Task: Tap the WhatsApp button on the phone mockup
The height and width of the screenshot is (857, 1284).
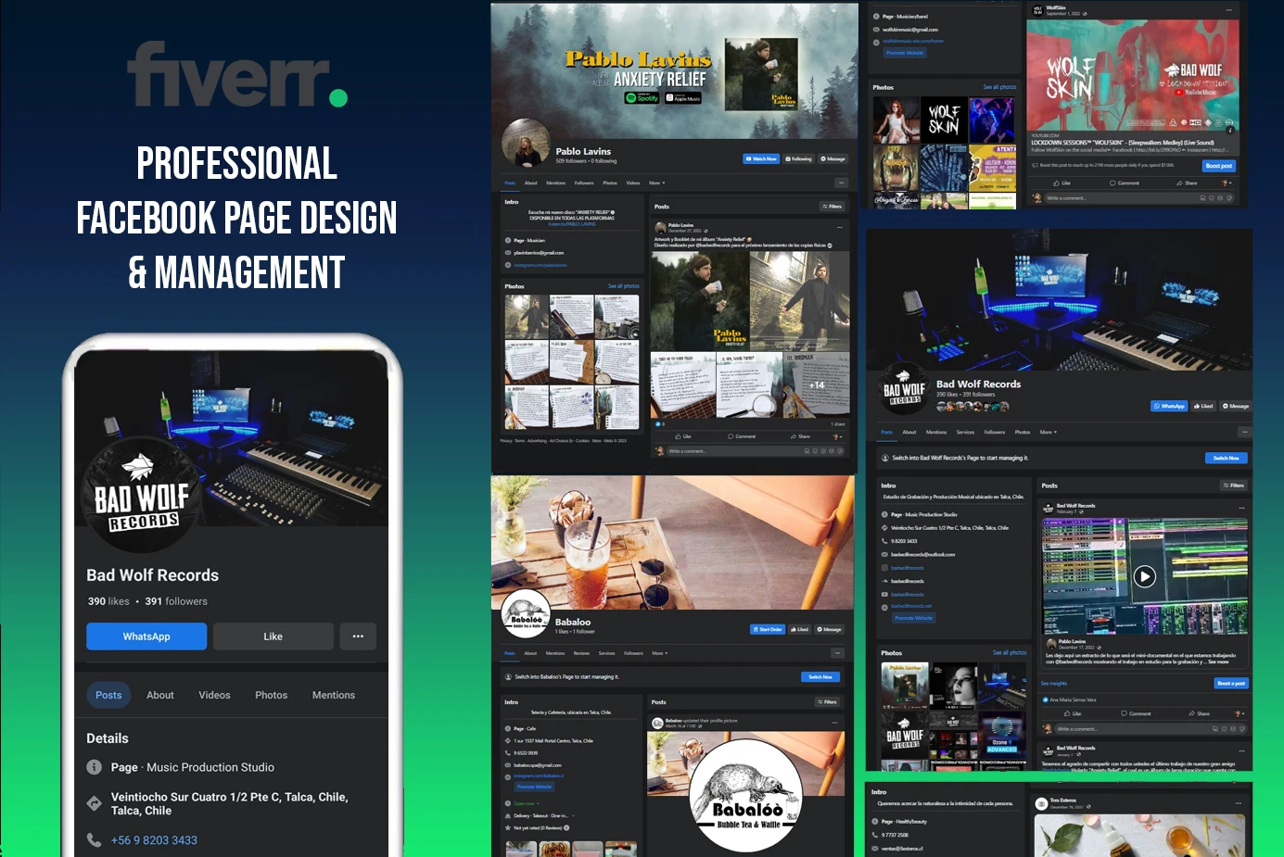Action: pyautogui.click(x=146, y=636)
